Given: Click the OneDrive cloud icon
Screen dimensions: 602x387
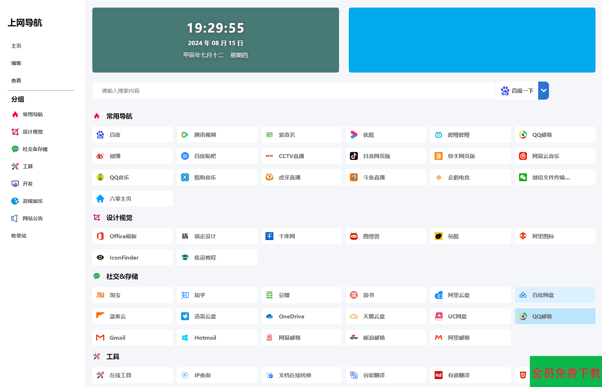Looking at the screenshot, I should 269,316.
